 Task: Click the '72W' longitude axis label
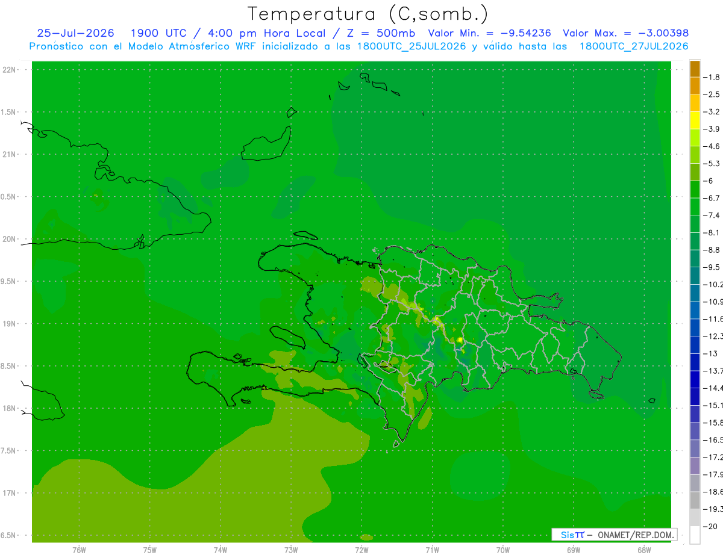tap(361, 550)
